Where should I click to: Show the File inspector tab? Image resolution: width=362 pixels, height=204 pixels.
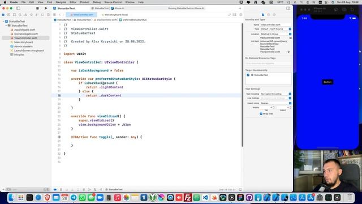coord(262,15)
